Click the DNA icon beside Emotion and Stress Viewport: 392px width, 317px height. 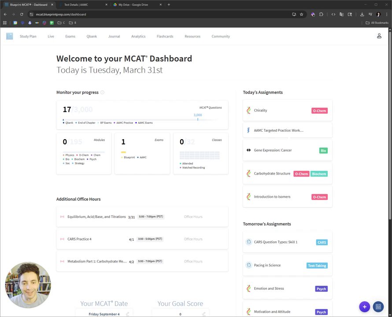pyautogui.click(x=248, y=288)
